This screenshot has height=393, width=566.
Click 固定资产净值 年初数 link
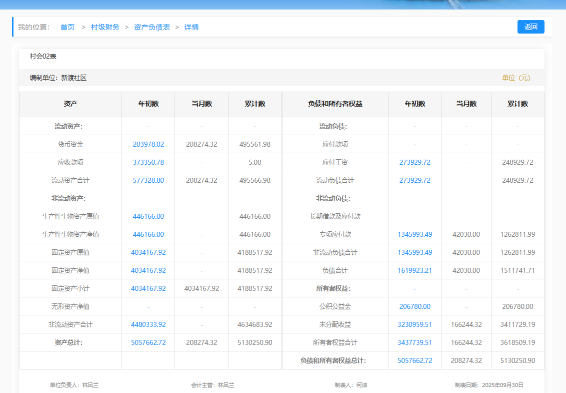click(x=148, y=270)
